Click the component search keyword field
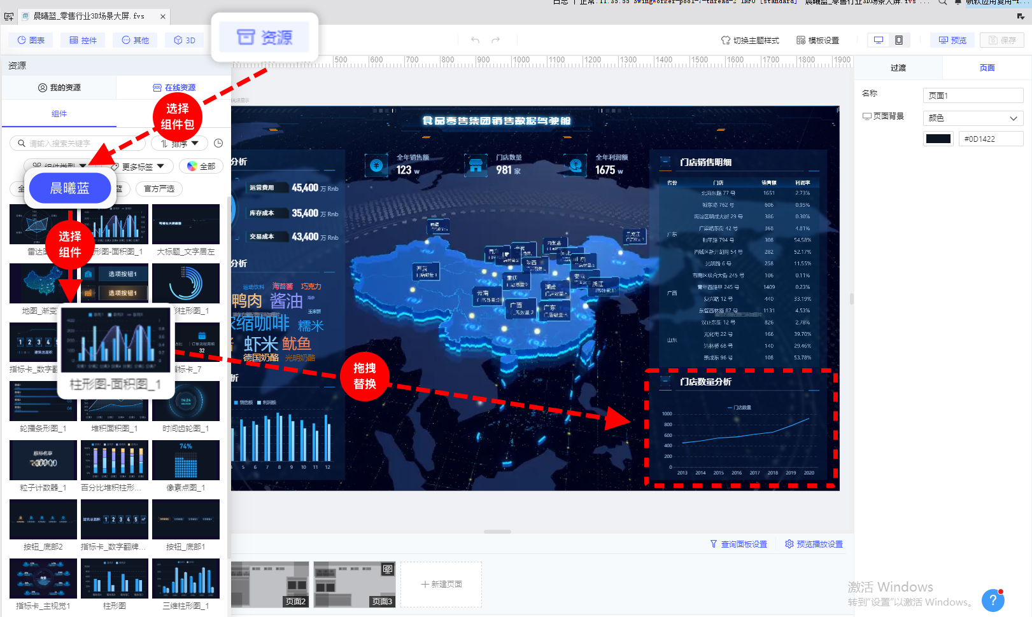Screen dimensions: 1032x617 [78, 143]
